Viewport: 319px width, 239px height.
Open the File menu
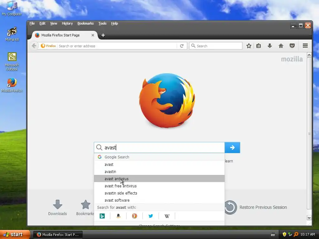[x=32, y=23]
